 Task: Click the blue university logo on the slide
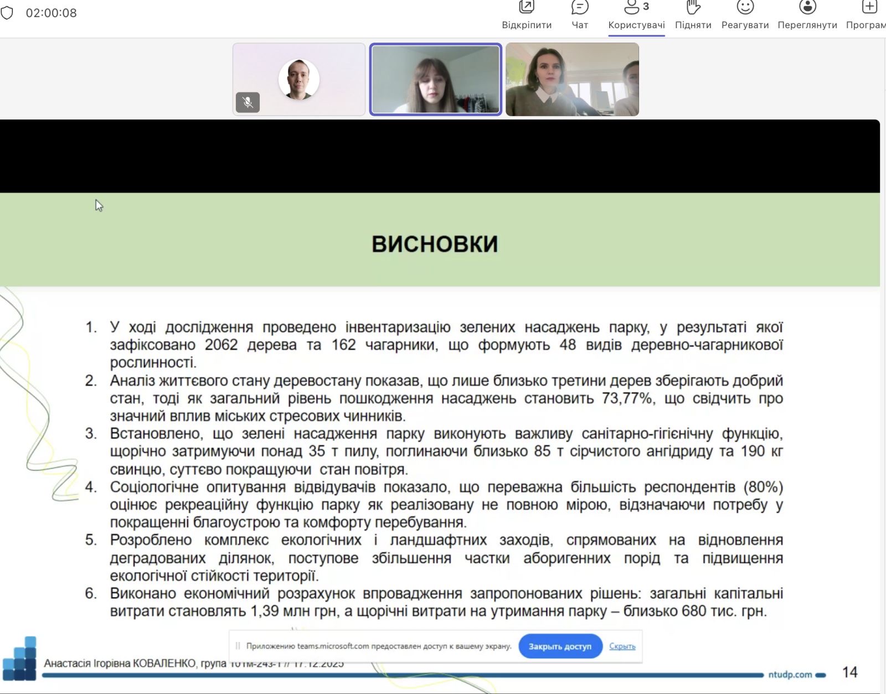click(x=20, y=659)
